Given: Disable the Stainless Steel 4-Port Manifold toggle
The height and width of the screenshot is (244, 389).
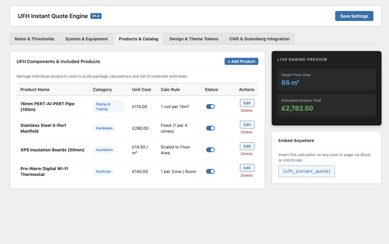Looking at the screenshot, I should coord(210,128).
